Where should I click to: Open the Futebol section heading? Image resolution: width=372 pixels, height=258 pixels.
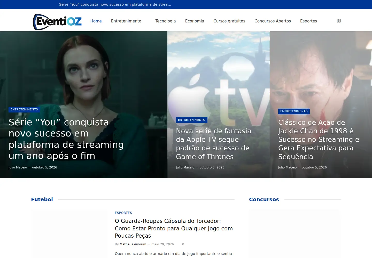pyautogui.click(x=42, y=199)
